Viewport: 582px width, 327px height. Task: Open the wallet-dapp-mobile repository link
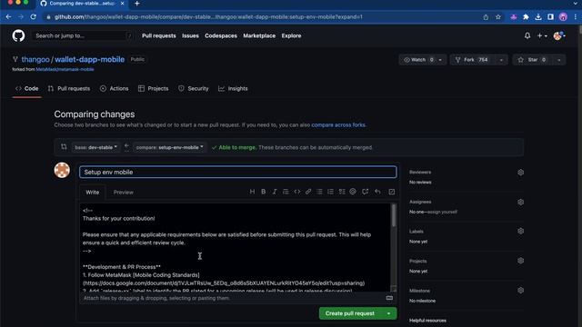[89, 59]
